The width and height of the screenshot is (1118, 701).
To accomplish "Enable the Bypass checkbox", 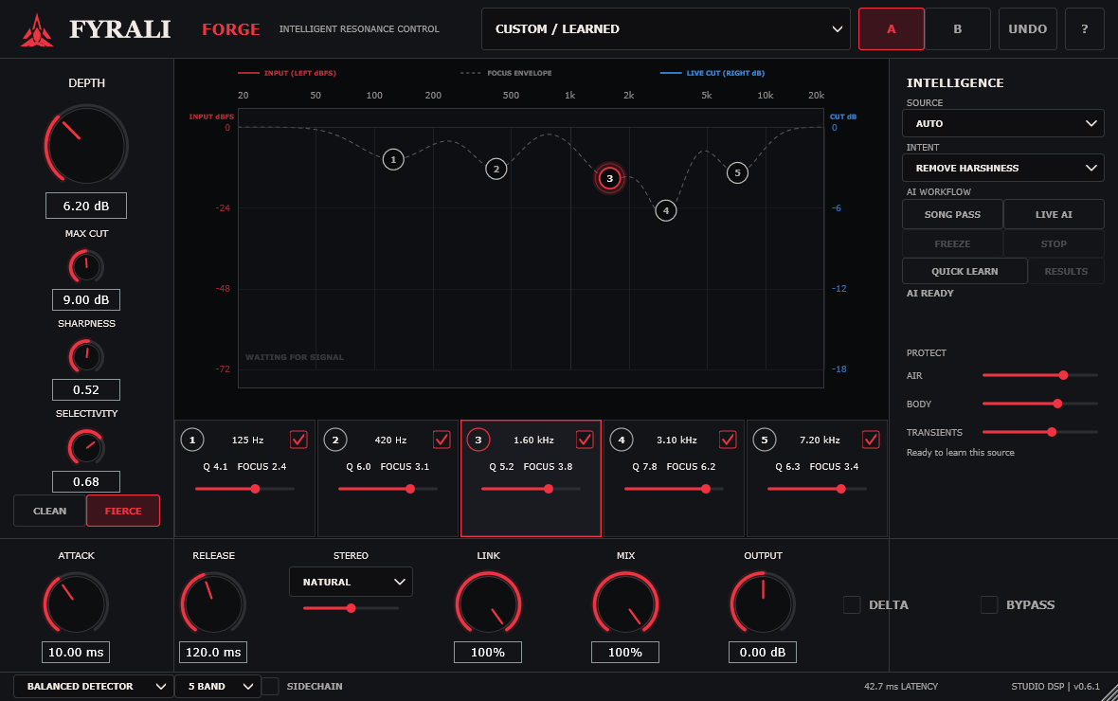I will point(989,604).
